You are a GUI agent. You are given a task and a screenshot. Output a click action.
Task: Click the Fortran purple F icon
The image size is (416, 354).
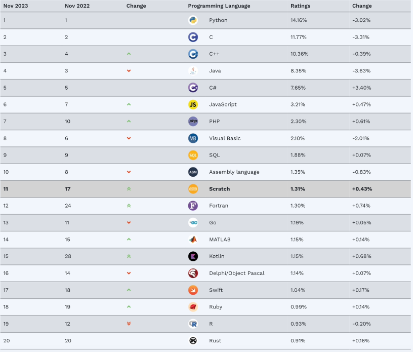click(193, 206)
